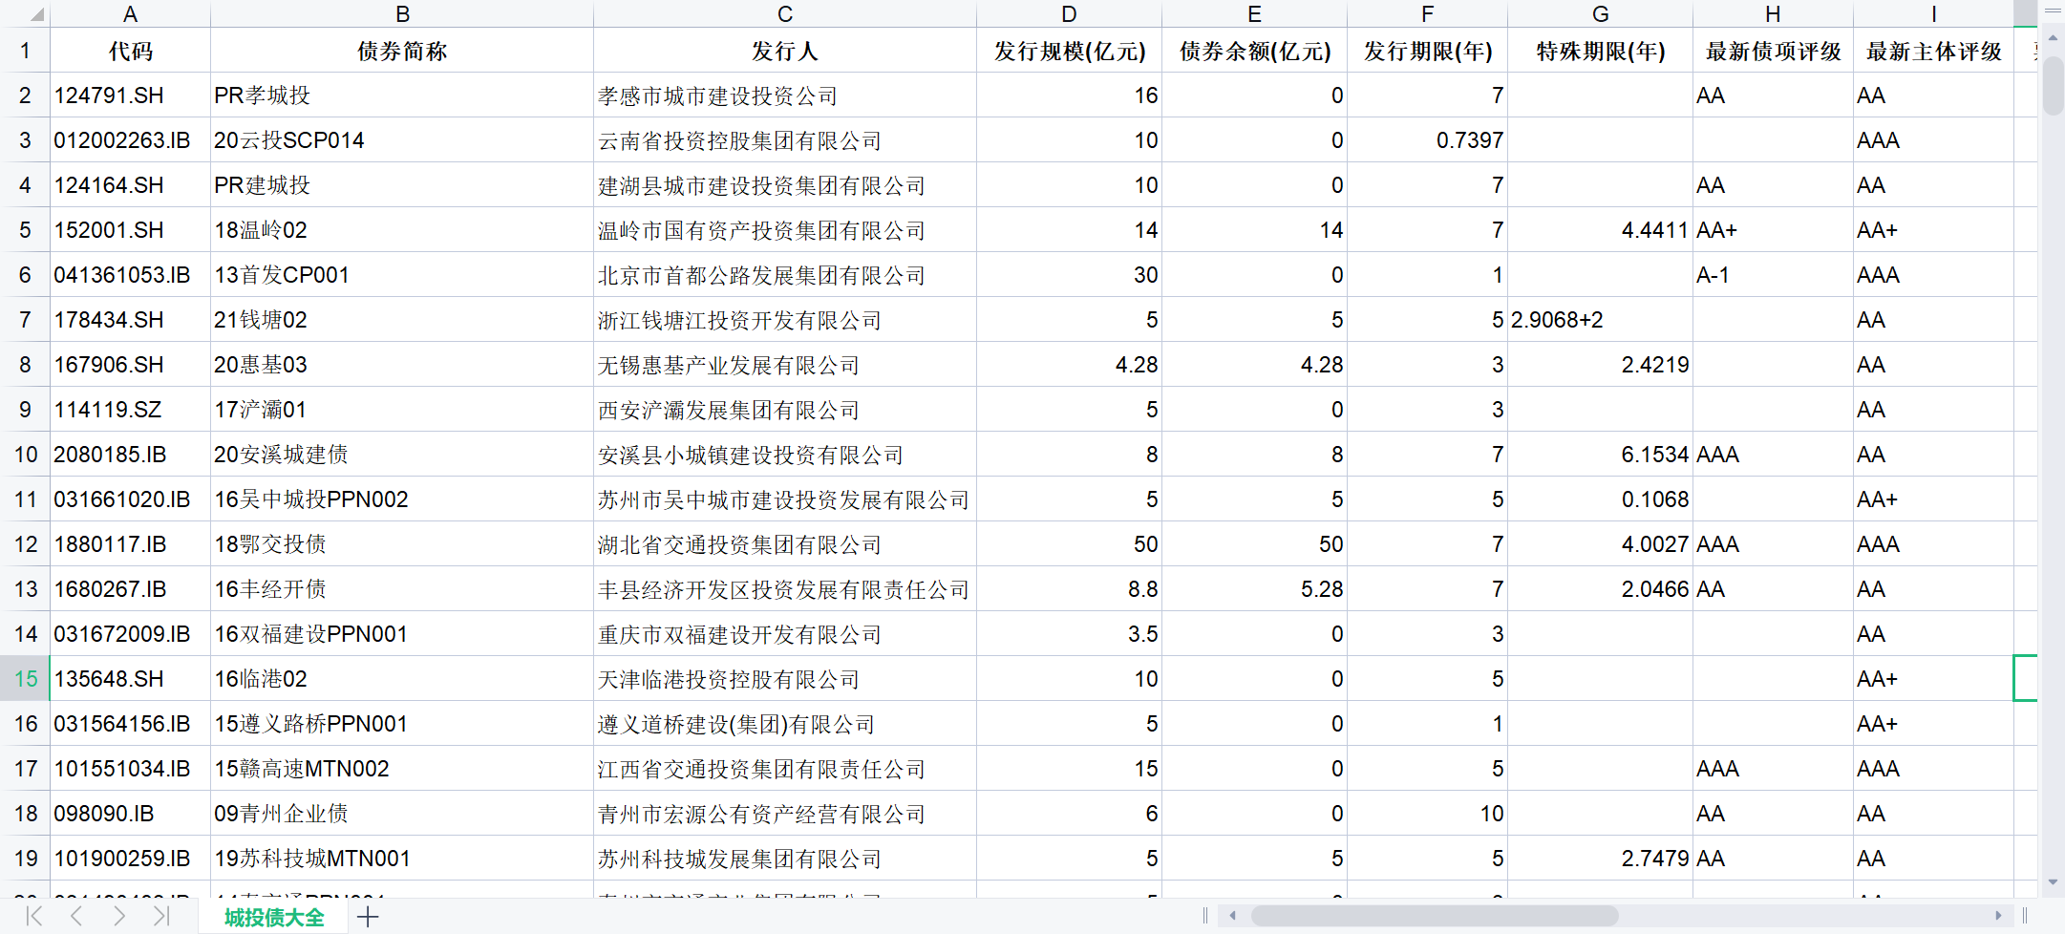Click the 最新债项评级 header cell
The height and width of the screenshot is (934, 2065).
1774,51
